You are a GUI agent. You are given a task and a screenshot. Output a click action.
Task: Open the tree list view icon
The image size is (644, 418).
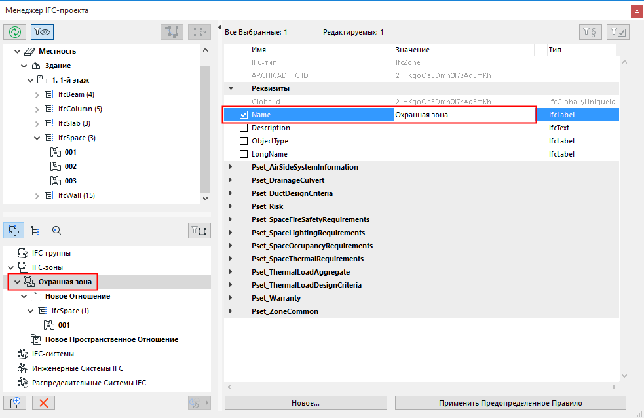(35, 230)
